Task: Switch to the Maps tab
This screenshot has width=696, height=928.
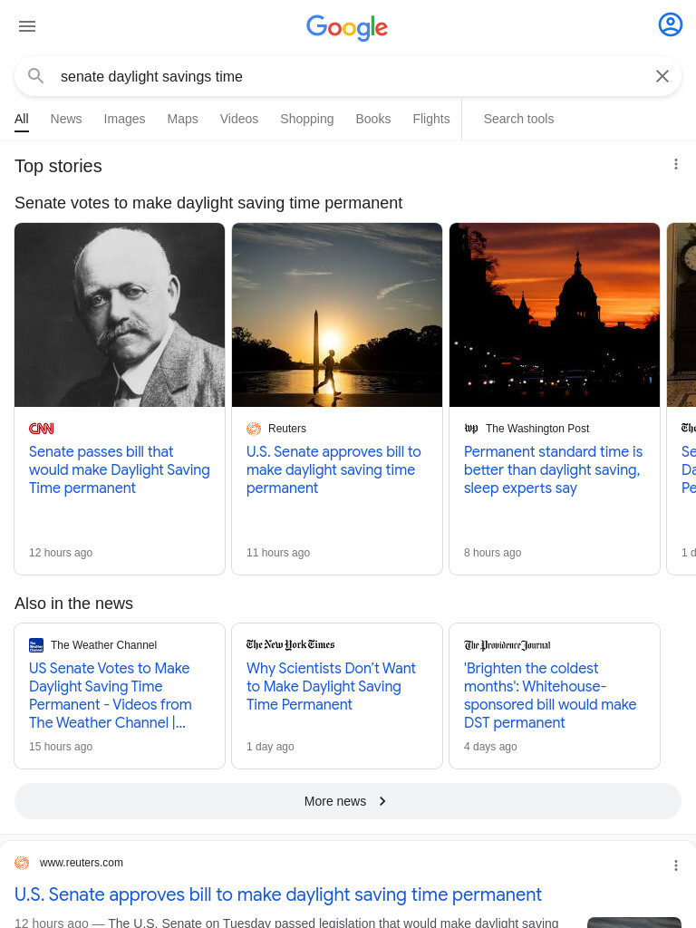Action: point(182,119)
